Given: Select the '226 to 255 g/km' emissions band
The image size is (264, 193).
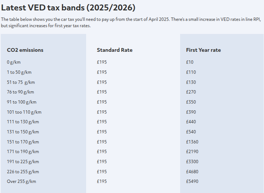Looking at the screenshot, I should tap(23, 172).
